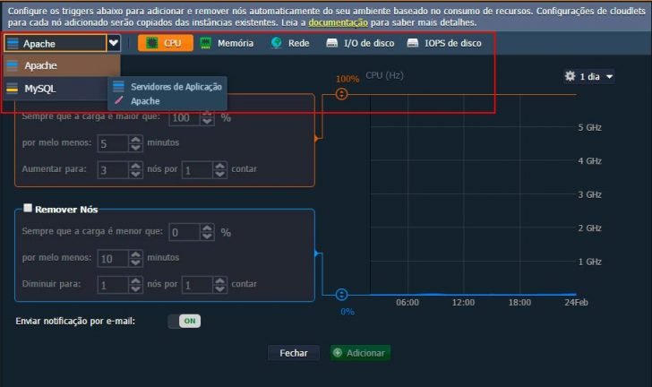Screen dimensions: 652x387
Task: Adjust the Aumentar para contar stepper
Action: click(x=220, y=170)
